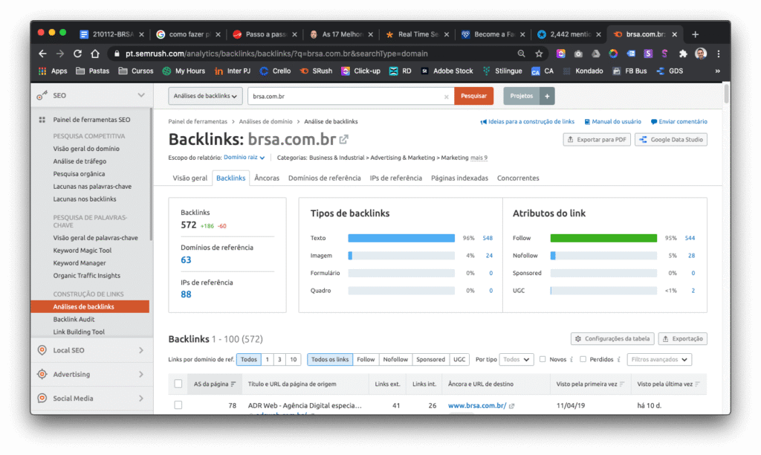Close the 2,442 mentions browser tab
Image resolution: width=761 pixels, height=455 pixels.
tap(598, 34)
